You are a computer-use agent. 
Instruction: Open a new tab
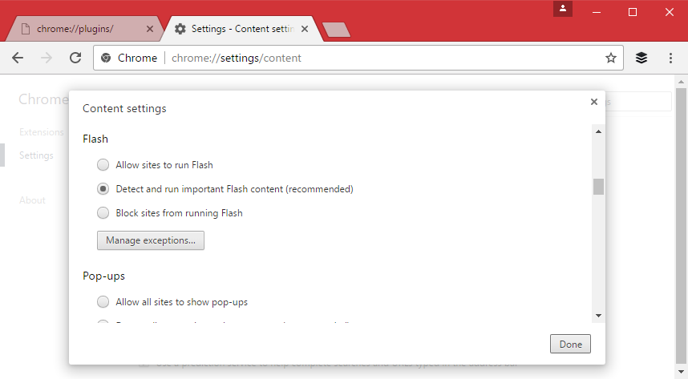[336, 30]
